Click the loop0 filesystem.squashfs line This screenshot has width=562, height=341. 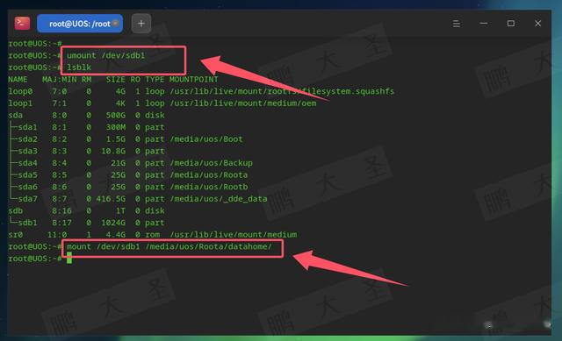coord(201,91)
